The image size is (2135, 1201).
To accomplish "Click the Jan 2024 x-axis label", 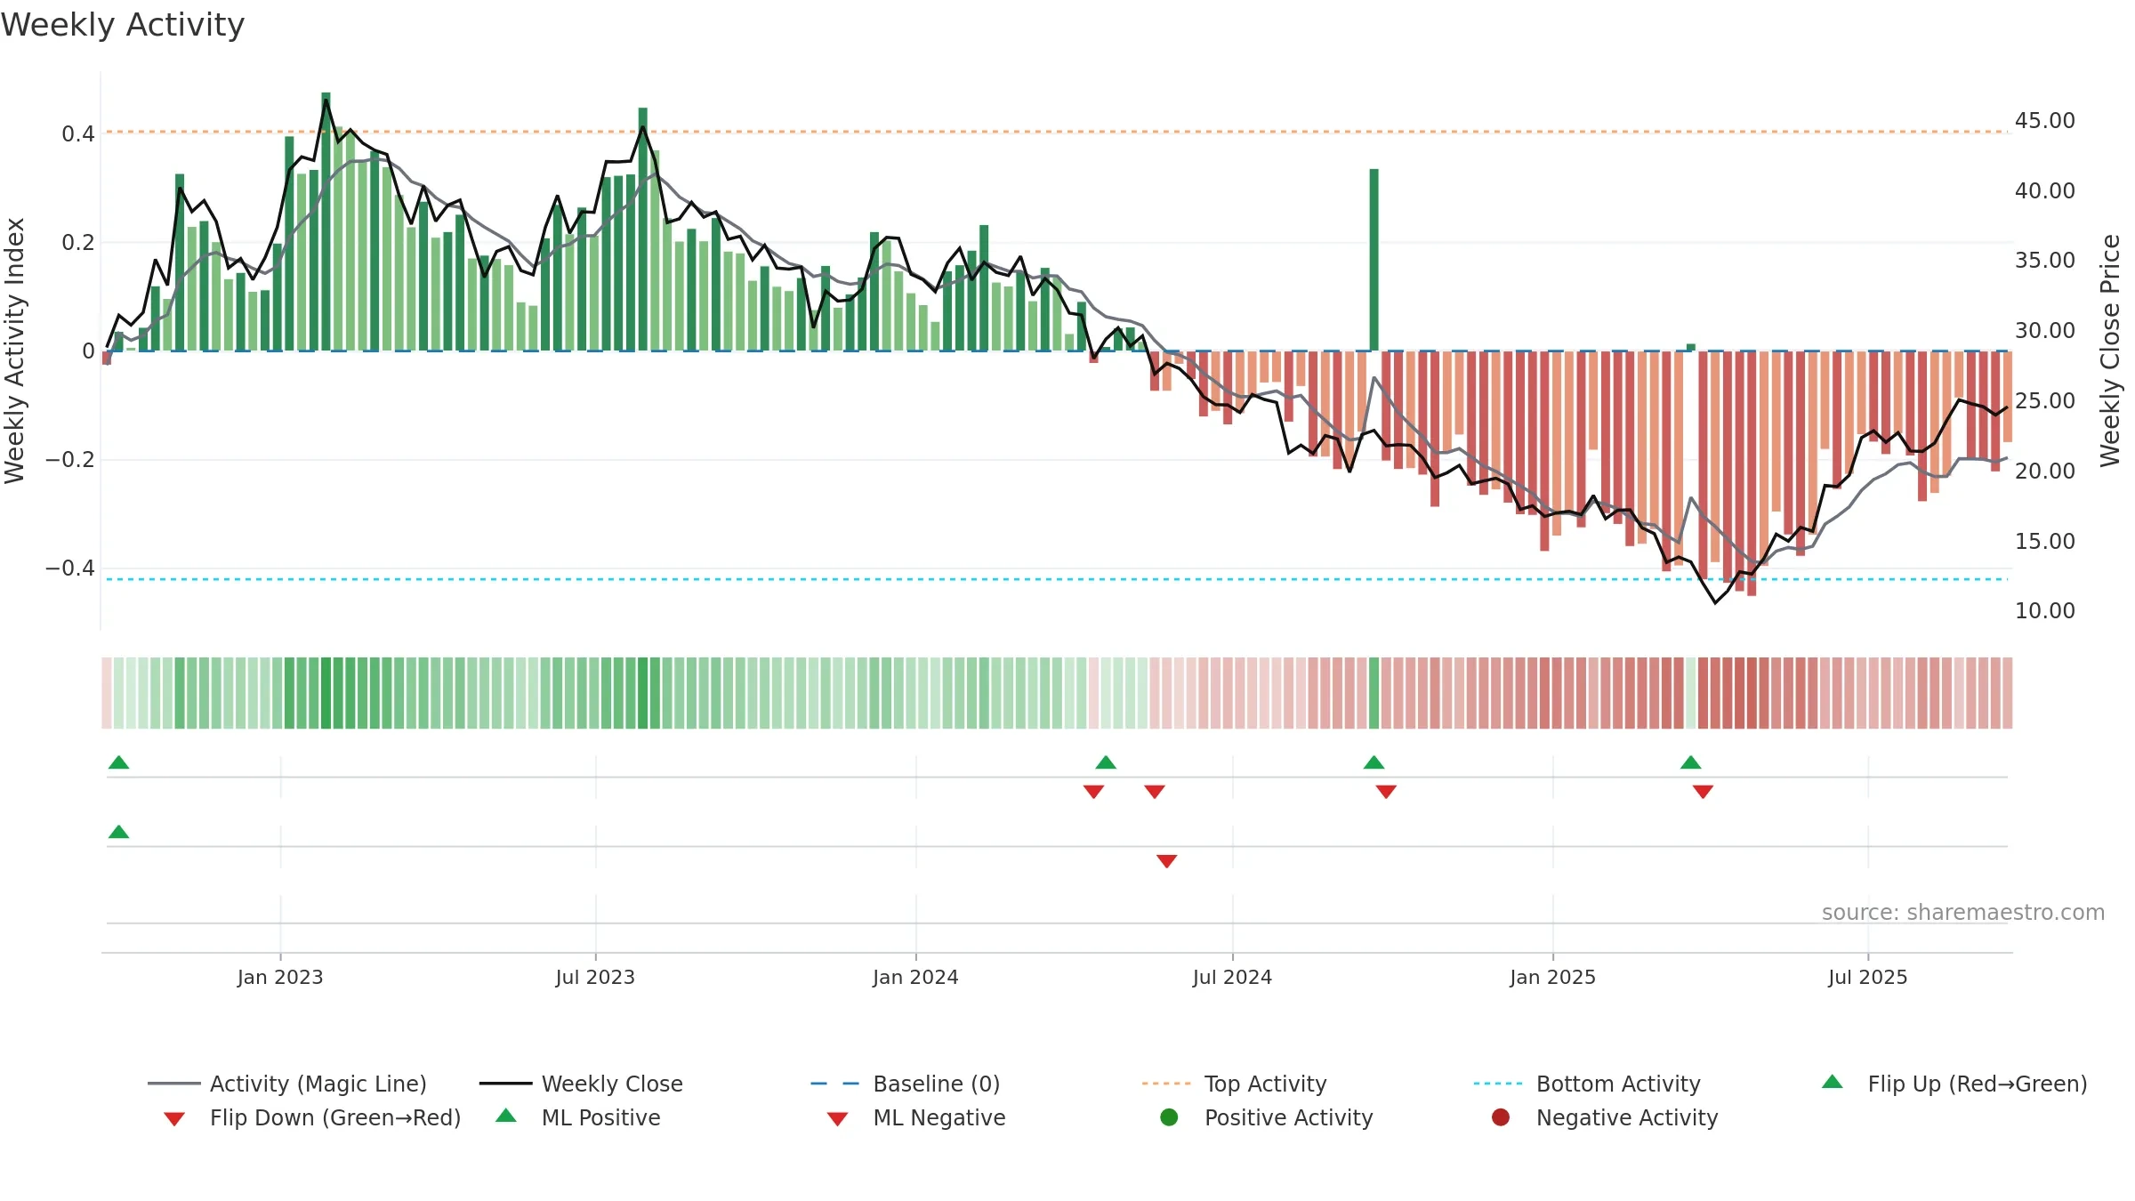I will coord(915,977).
